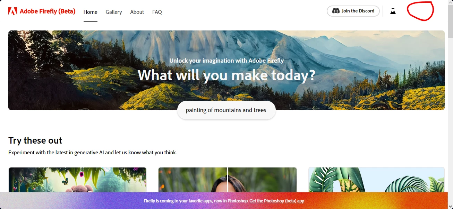This screenshot has width=453, height=209.
Task: Click the Try these out heading
Action: click(35, 140)
